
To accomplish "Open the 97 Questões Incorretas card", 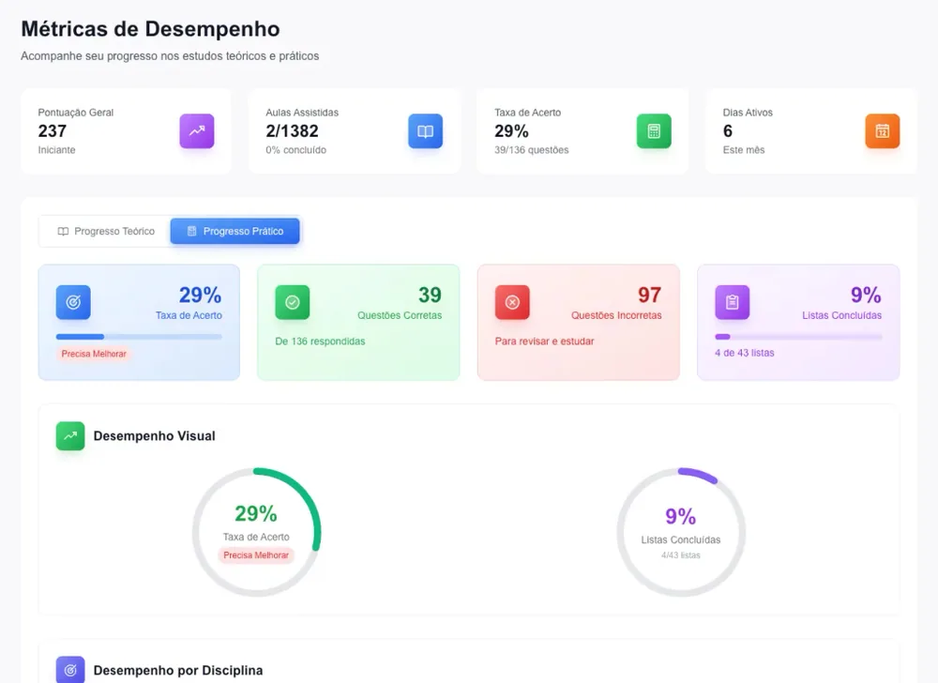I will (579, 323).
